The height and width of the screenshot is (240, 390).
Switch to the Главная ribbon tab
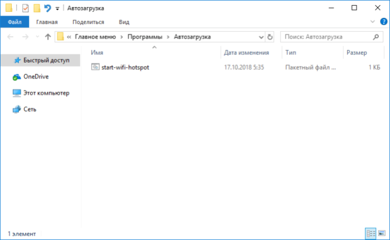coord(47,22)
